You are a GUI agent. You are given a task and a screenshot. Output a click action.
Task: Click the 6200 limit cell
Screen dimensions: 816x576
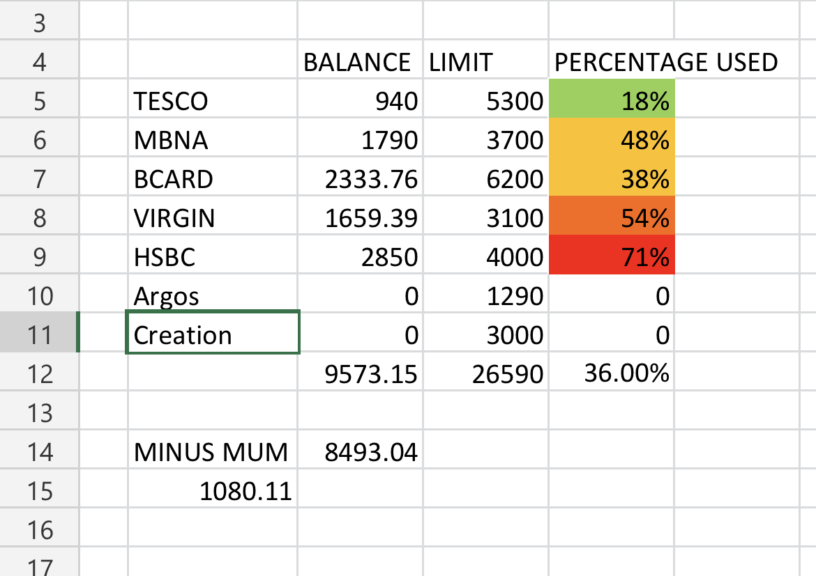click(486, 177)
